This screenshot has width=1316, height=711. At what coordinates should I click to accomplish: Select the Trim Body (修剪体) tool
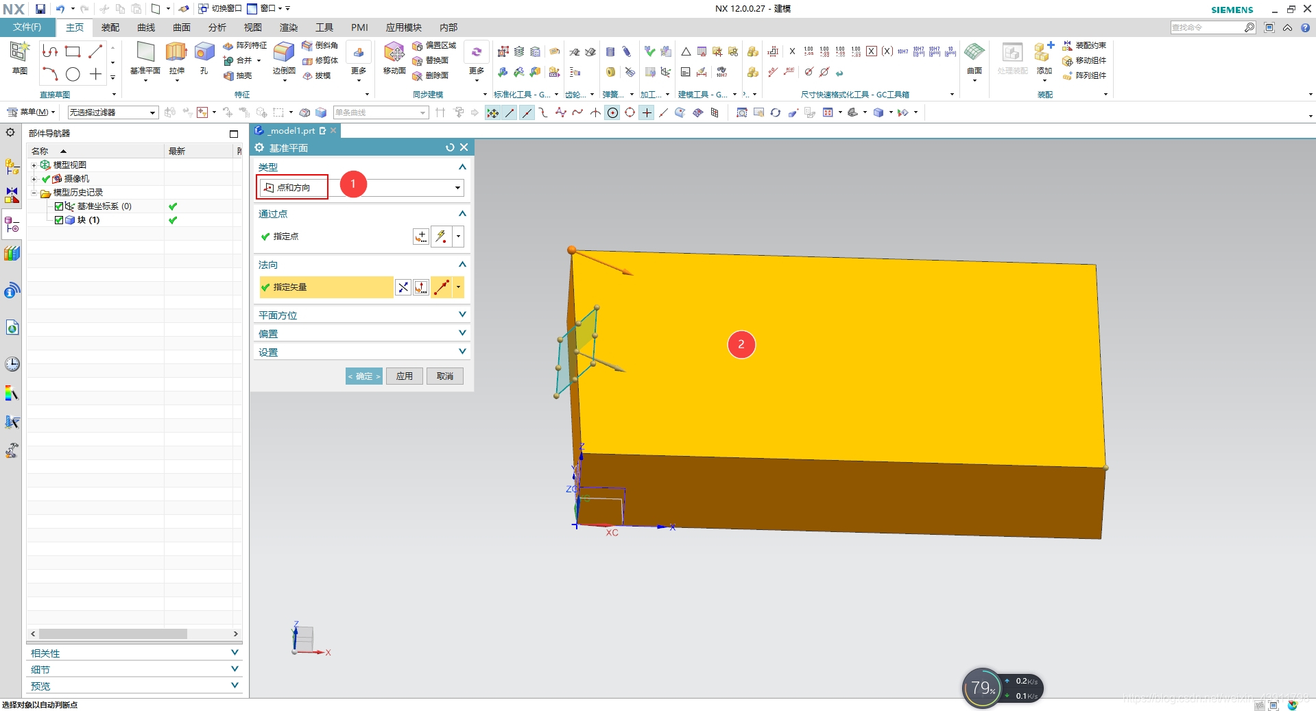tap(320, 60)
